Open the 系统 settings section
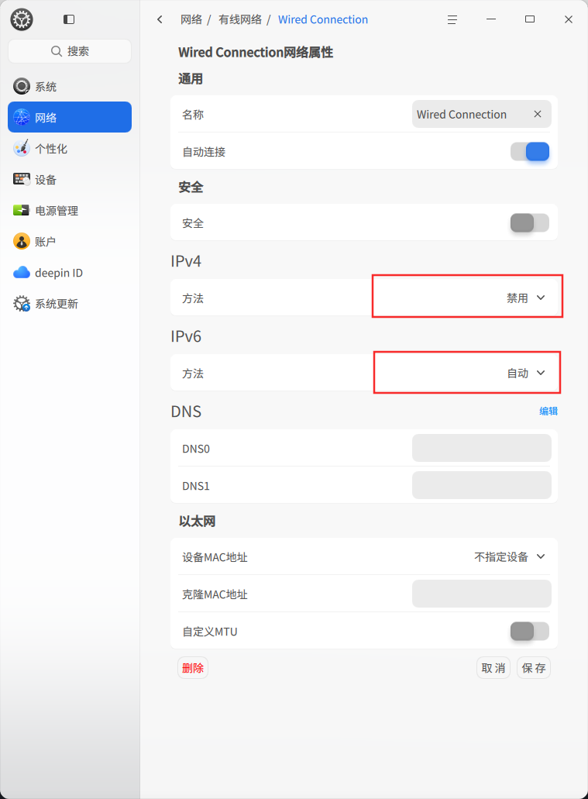This screenshot has height=799, width=588. 70,86
